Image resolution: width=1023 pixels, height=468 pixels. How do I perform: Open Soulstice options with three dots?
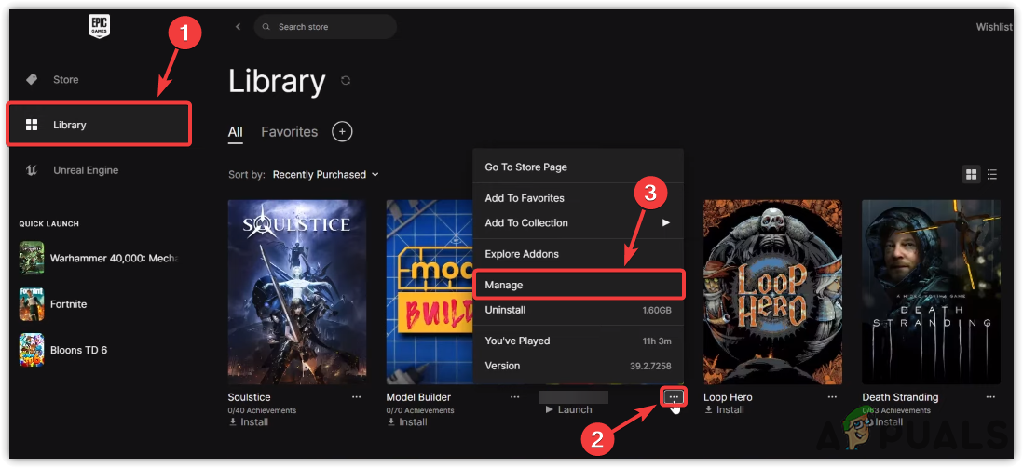pyautogui.click(x=356, y=397)
